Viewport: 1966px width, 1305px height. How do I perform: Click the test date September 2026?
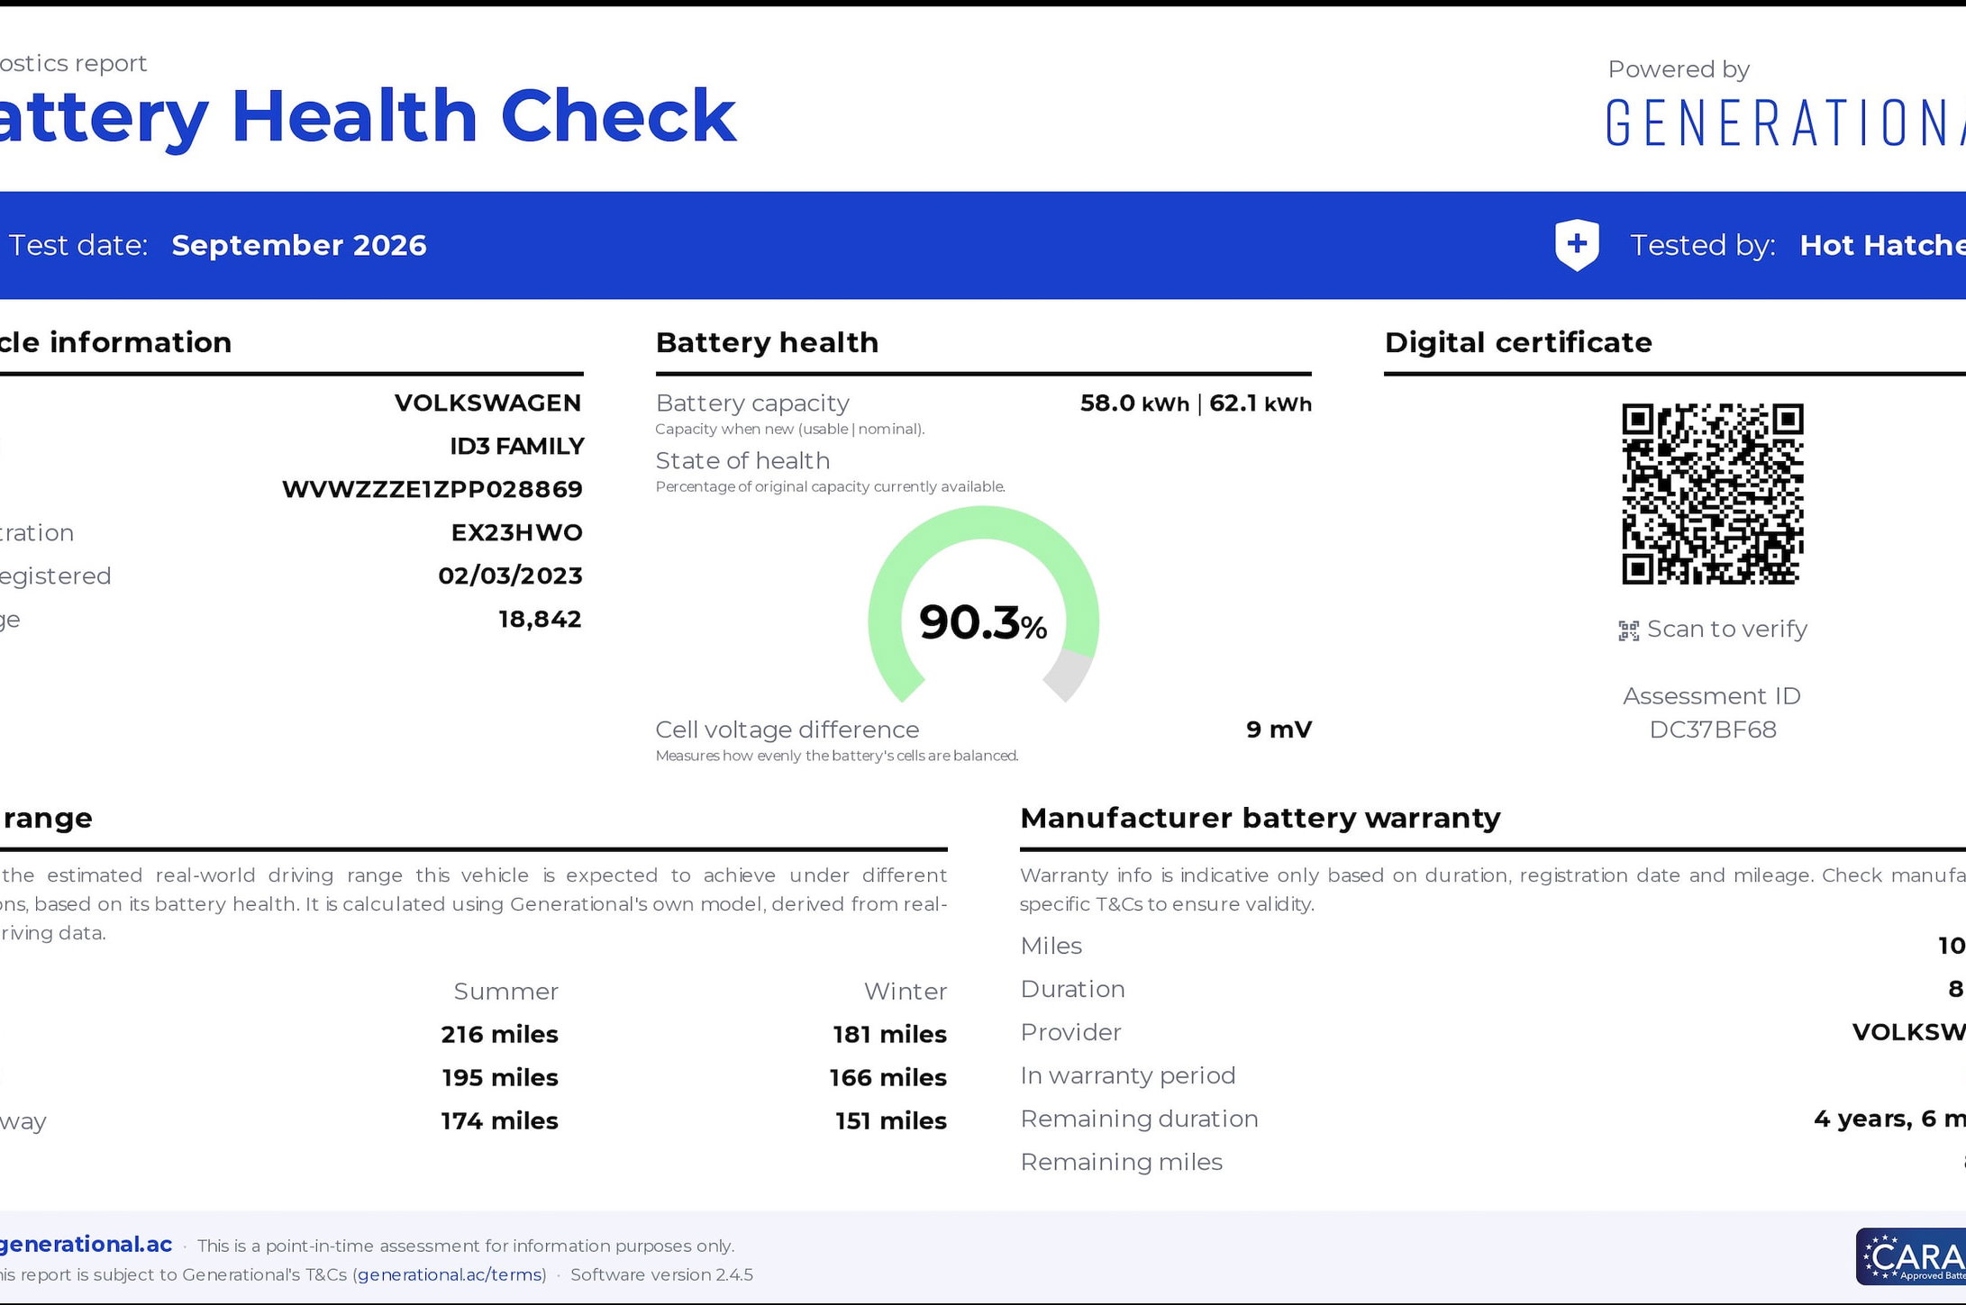299,245
